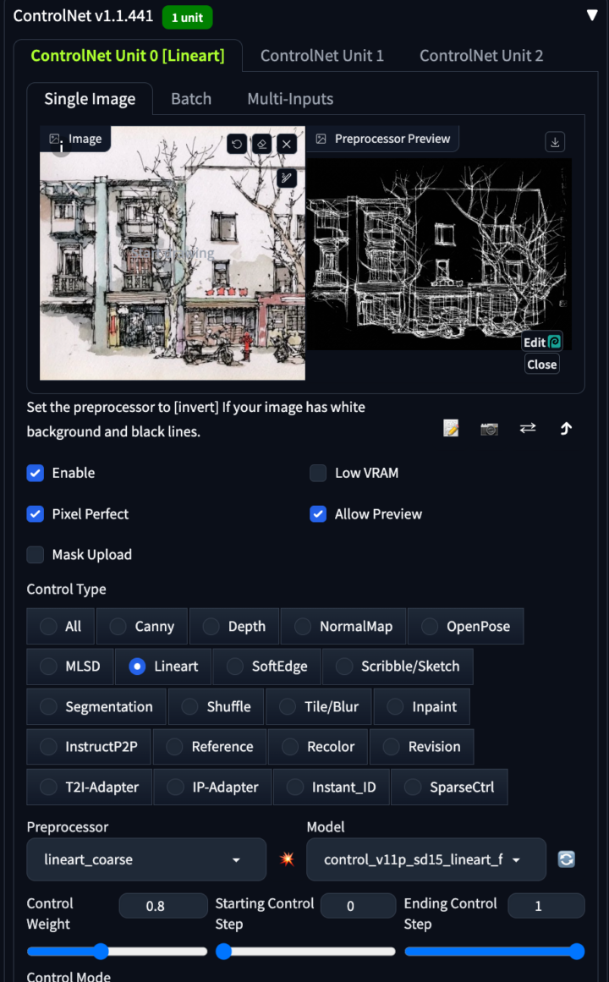Open the Model dropdown
The image size is (609, 982).
425,859
